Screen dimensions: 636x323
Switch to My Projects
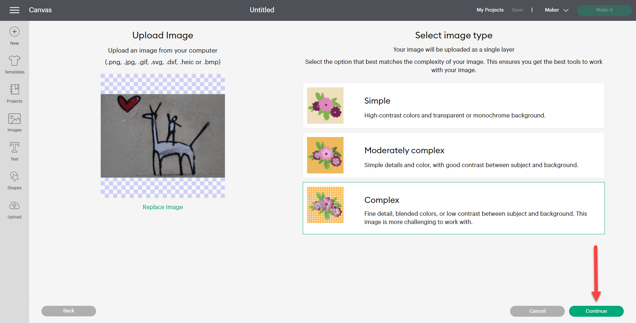(490, 10)
